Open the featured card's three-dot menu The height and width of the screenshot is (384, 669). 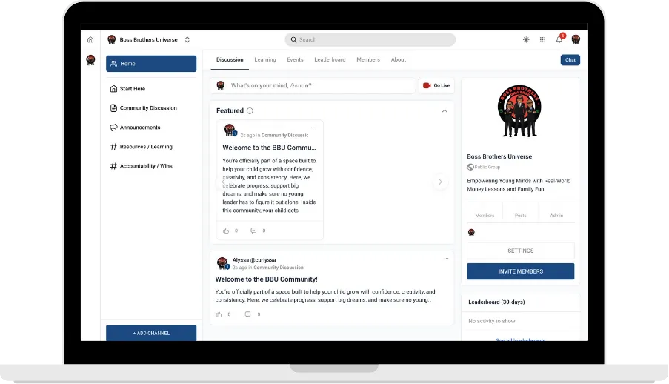[313, 128]
